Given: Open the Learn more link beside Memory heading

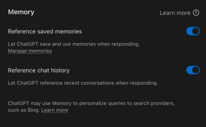Looking at the screenshot, I should 175,13.
